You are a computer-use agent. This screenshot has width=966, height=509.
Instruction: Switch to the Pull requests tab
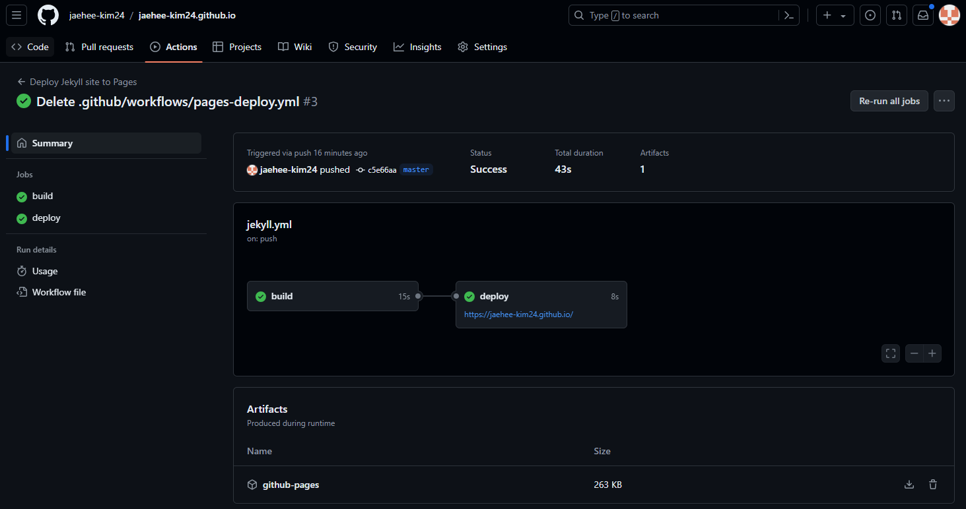(x=99, y=47)
